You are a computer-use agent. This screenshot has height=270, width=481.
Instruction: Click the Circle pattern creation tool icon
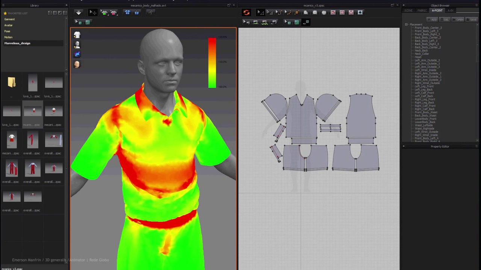tap(324, 12)
